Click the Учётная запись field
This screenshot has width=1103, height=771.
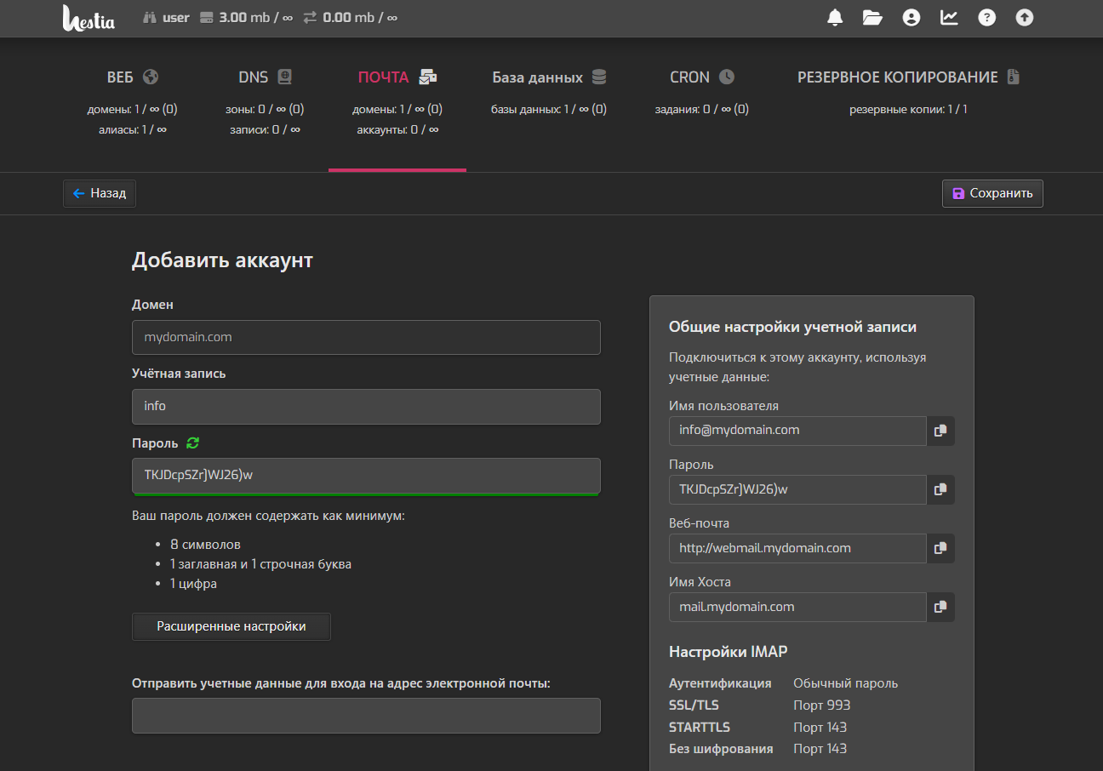point(366,406)
